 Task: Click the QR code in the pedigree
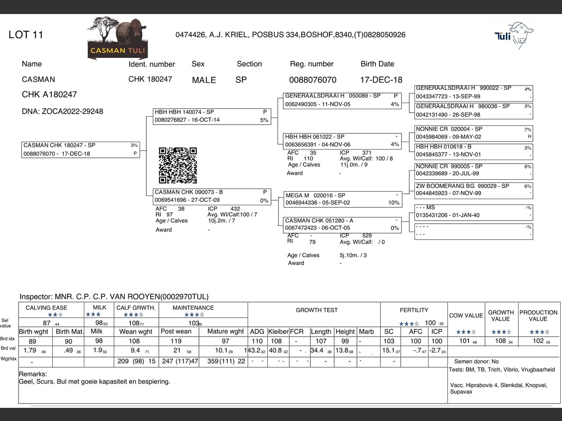178,165
